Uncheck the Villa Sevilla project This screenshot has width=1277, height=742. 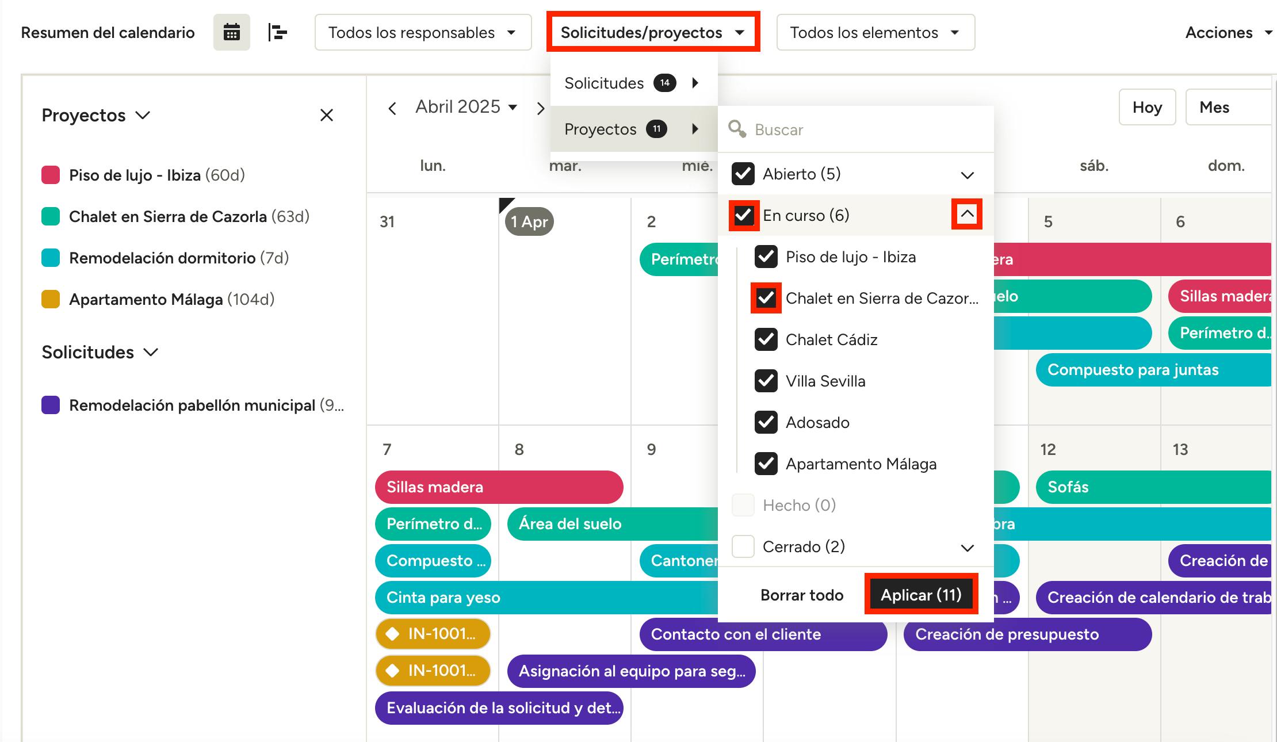click(x=766, y=381)
